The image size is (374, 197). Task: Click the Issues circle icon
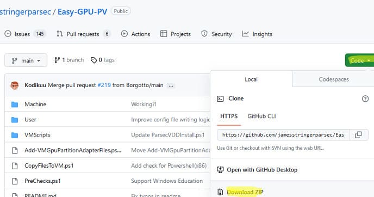coord(8,34)
